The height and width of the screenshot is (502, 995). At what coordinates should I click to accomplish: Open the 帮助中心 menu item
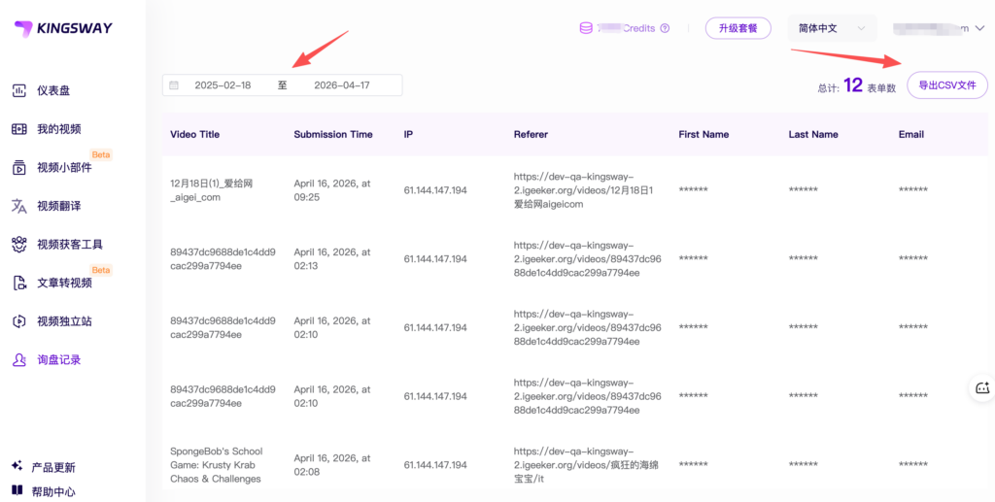[x=52, y=491]
